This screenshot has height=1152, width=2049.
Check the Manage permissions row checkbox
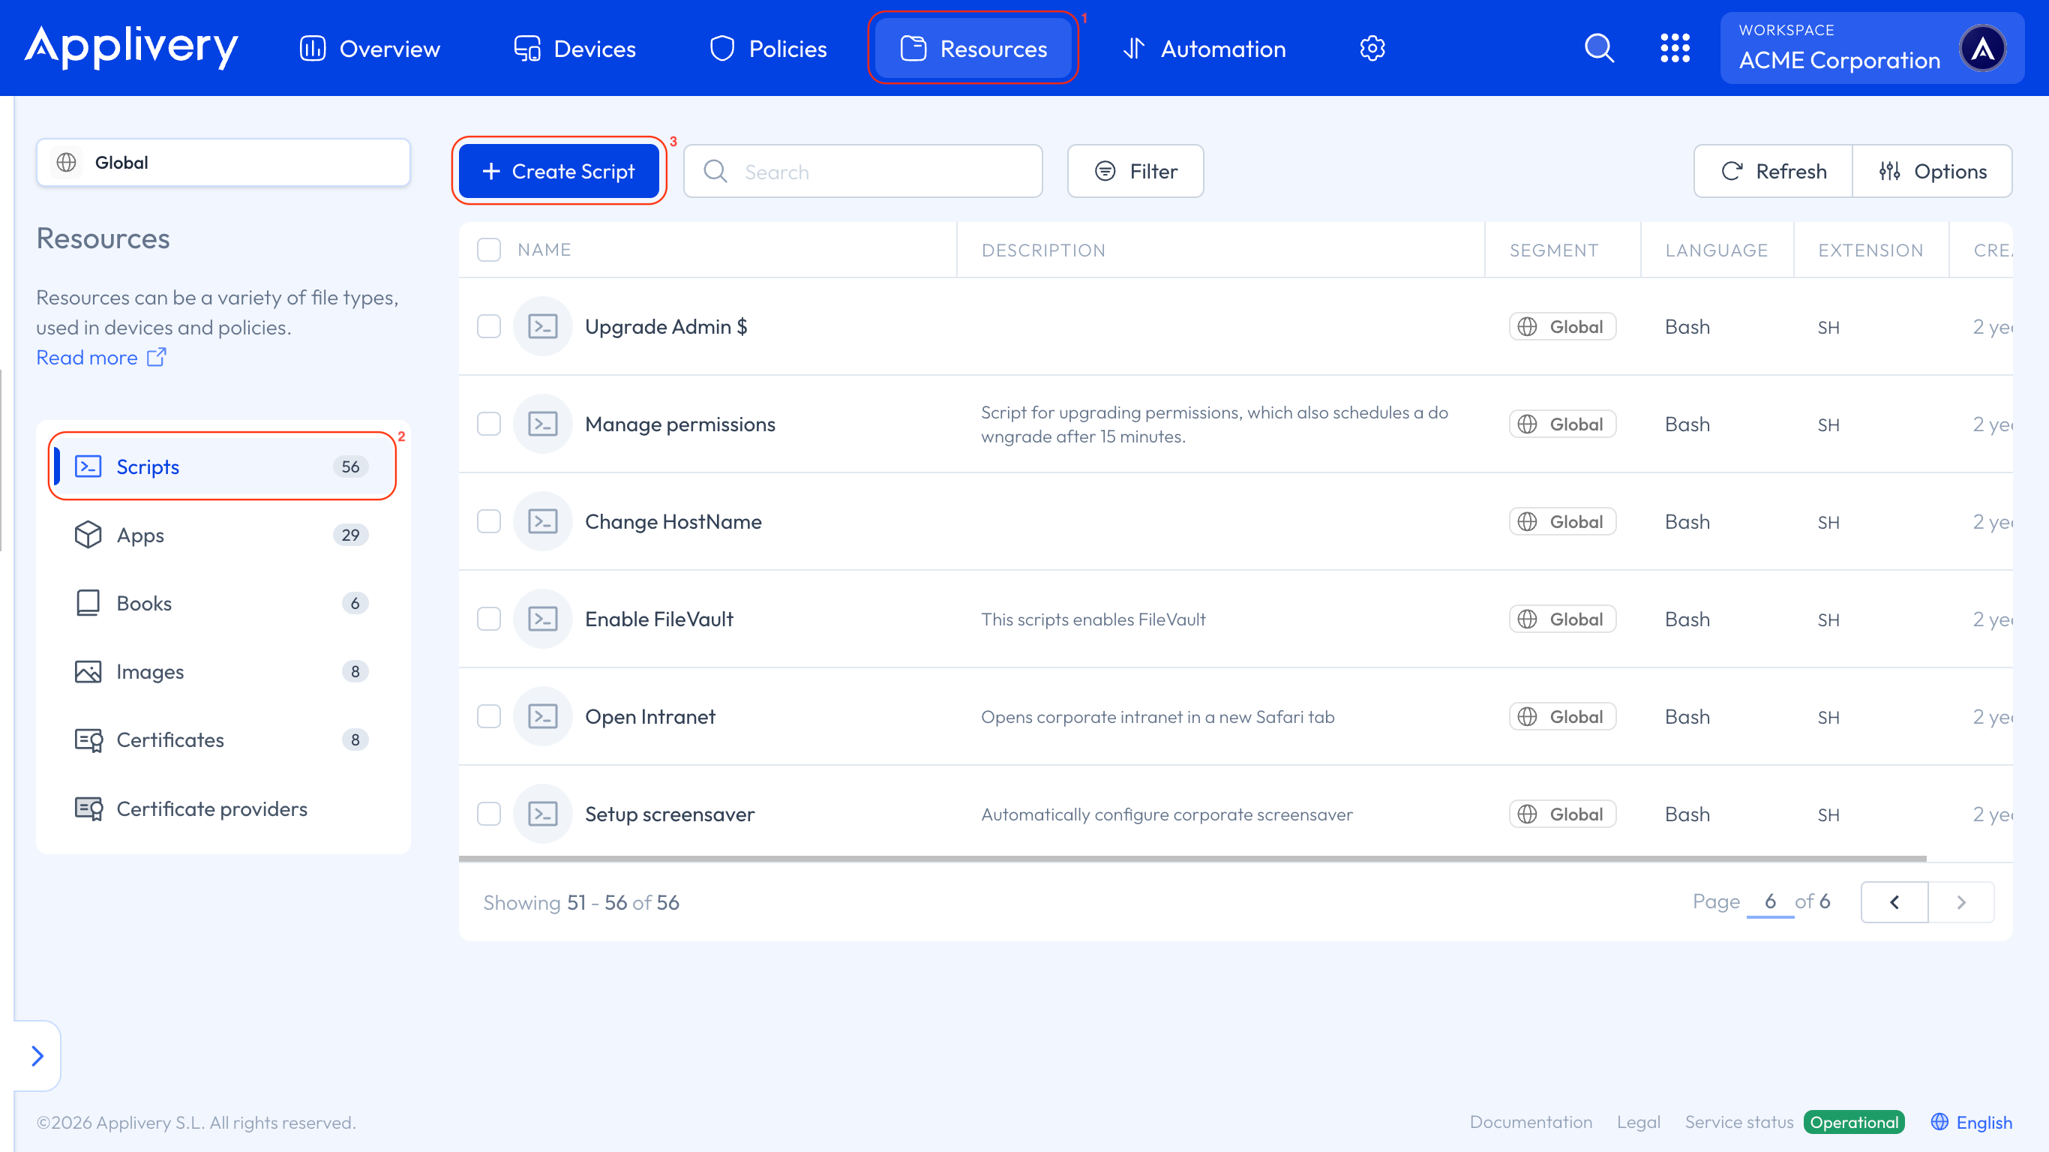point(488,424)
